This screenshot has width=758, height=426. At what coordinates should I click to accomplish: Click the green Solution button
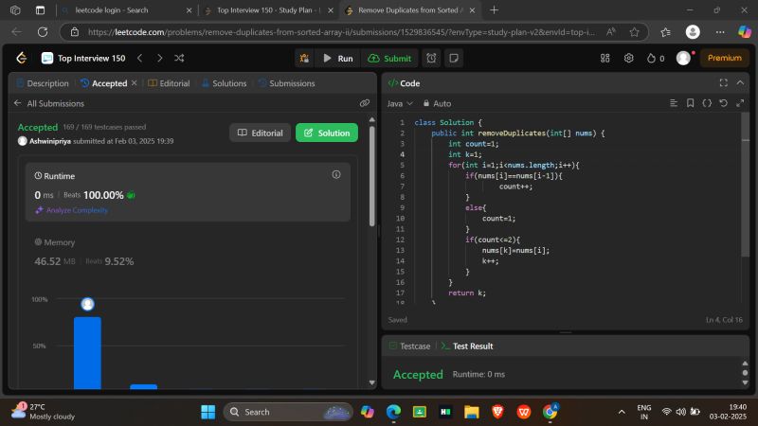(327, 133)
